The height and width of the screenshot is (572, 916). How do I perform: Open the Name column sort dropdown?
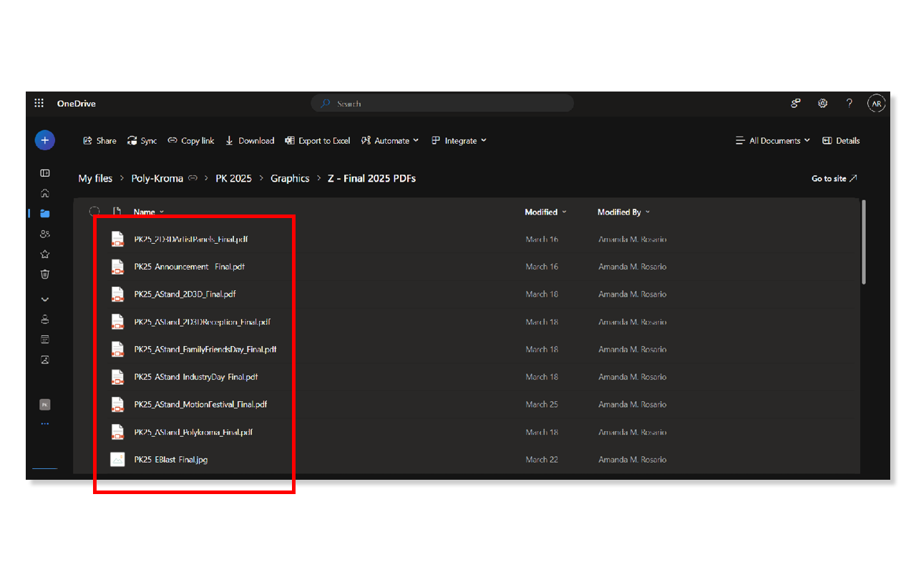point(149,212)
